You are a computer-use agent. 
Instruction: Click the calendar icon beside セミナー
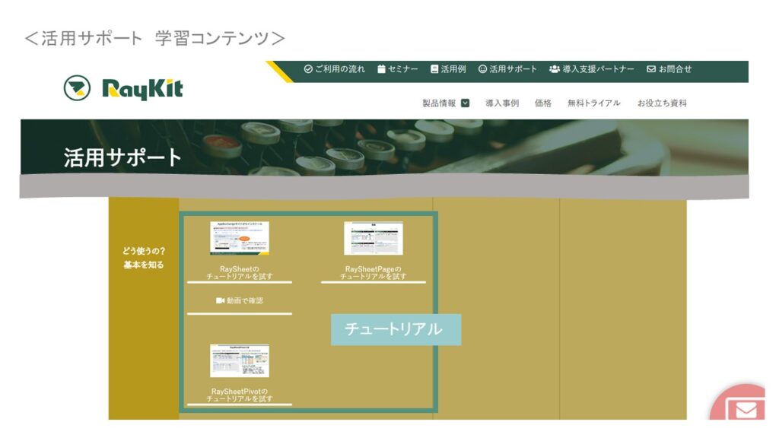[x=381, y=69]
